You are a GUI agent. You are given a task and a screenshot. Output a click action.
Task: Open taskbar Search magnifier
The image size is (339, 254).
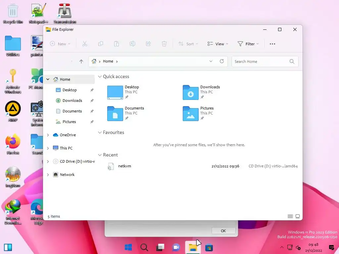coord(144,247)
